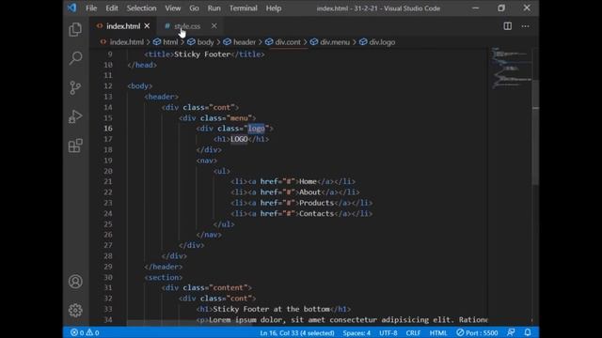Click the opening nav tag on line 19
Viewport: 602px width, 338px height.
(x=207, y=161)
